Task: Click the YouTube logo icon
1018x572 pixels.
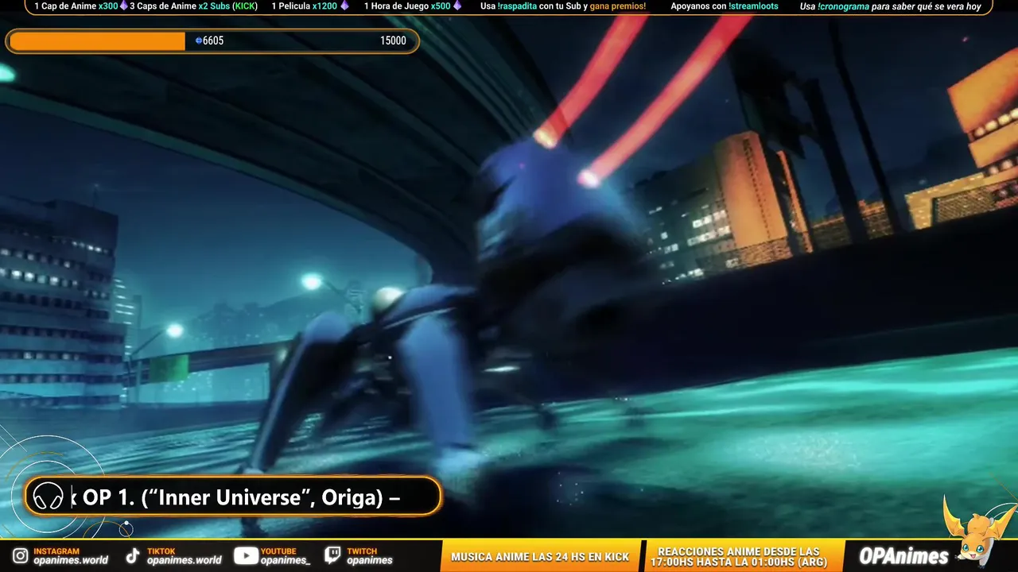Action: (x=246, y=556)
